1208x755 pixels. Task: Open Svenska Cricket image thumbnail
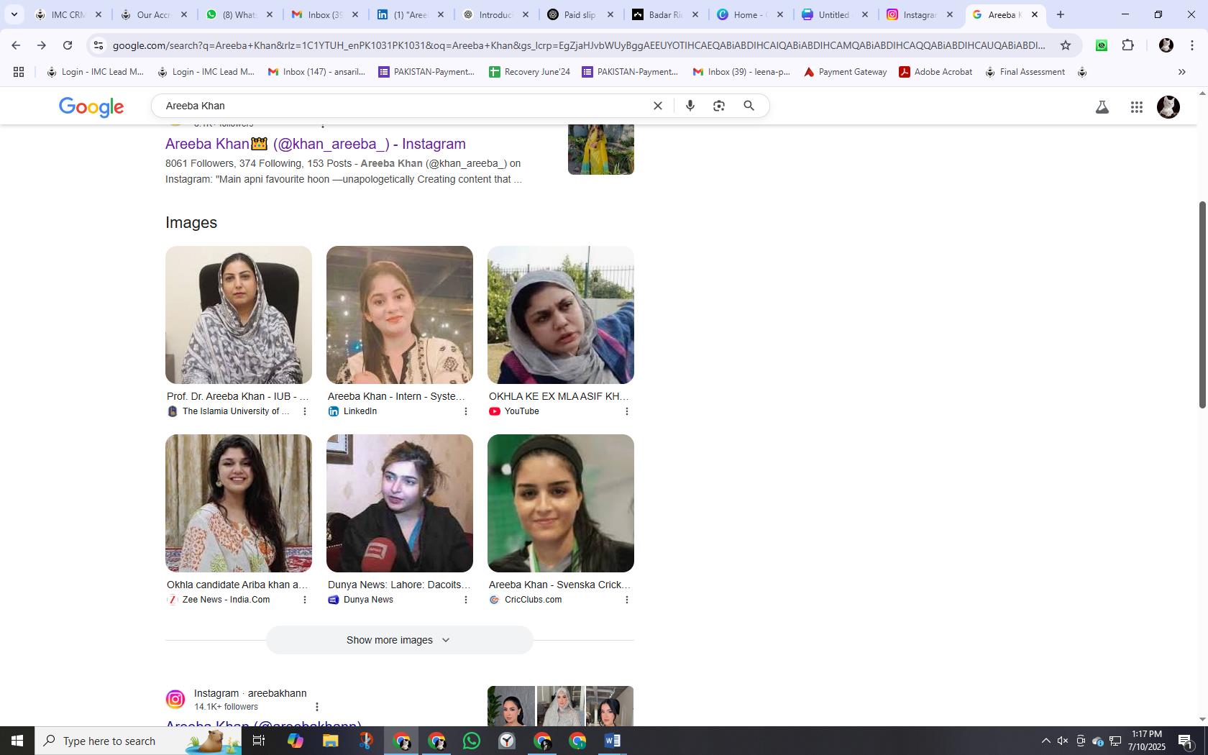(x=561, y=503)
